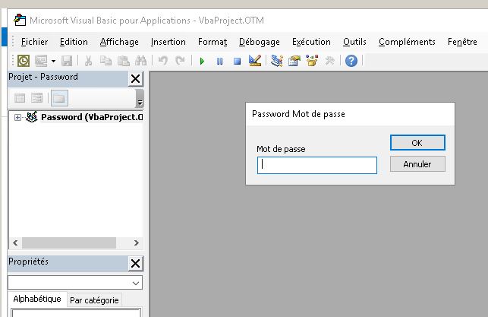488x317 pixels.
Task: Open the Exécution menu
Action: [x=311, y=42]
